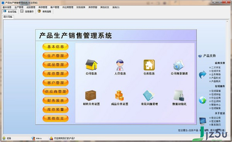Click the 系统导航 toolbar icon
The height and width of the screenshot is (142, 232).
click(5, 11)
